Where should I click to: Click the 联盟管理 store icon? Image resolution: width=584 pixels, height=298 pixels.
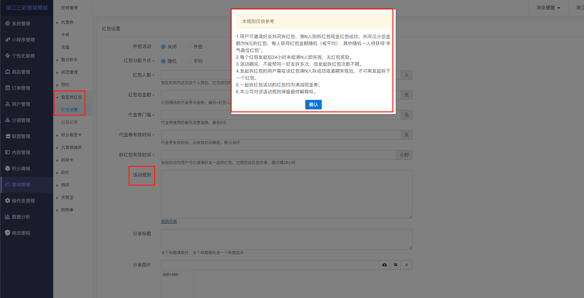(x=8, y=136)
